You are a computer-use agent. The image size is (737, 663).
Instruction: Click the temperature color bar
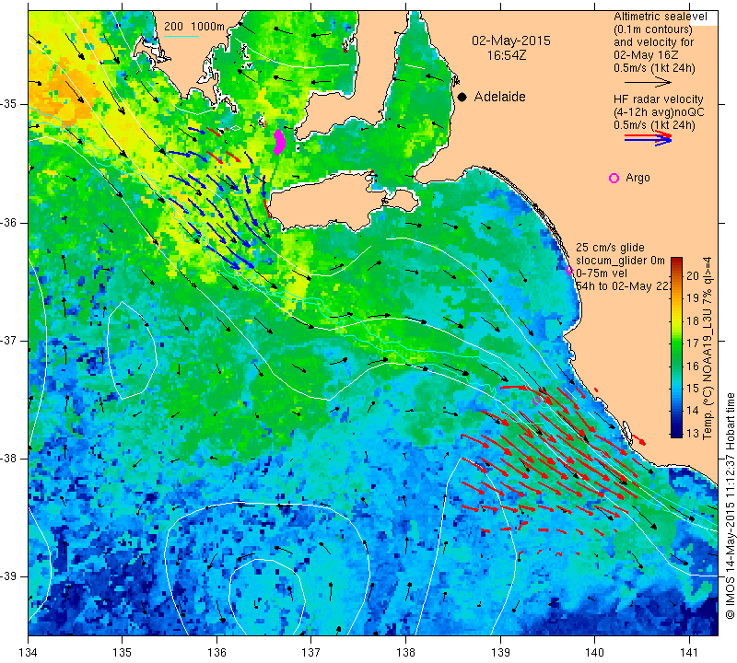(676, 347)
